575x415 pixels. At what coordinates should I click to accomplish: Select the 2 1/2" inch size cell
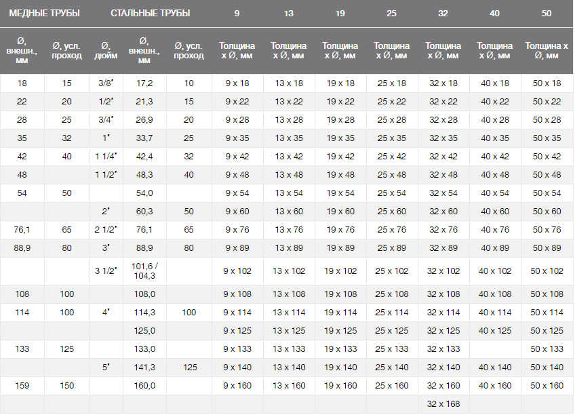pyautogui.click(x=105, y=230)
